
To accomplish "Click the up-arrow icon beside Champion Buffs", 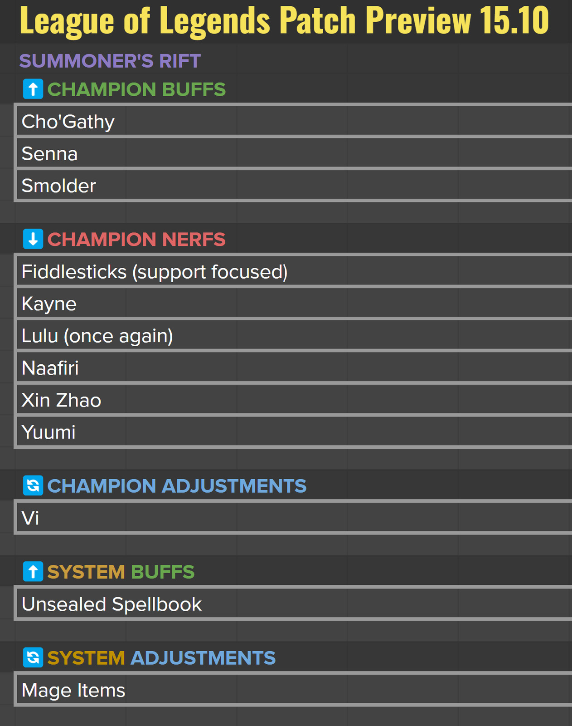I will click(33, 89).
